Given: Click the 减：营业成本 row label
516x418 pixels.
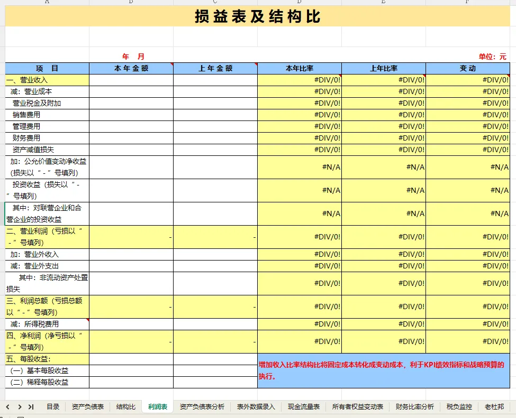Looking at the screenshot, I should (x=47, y=91).
